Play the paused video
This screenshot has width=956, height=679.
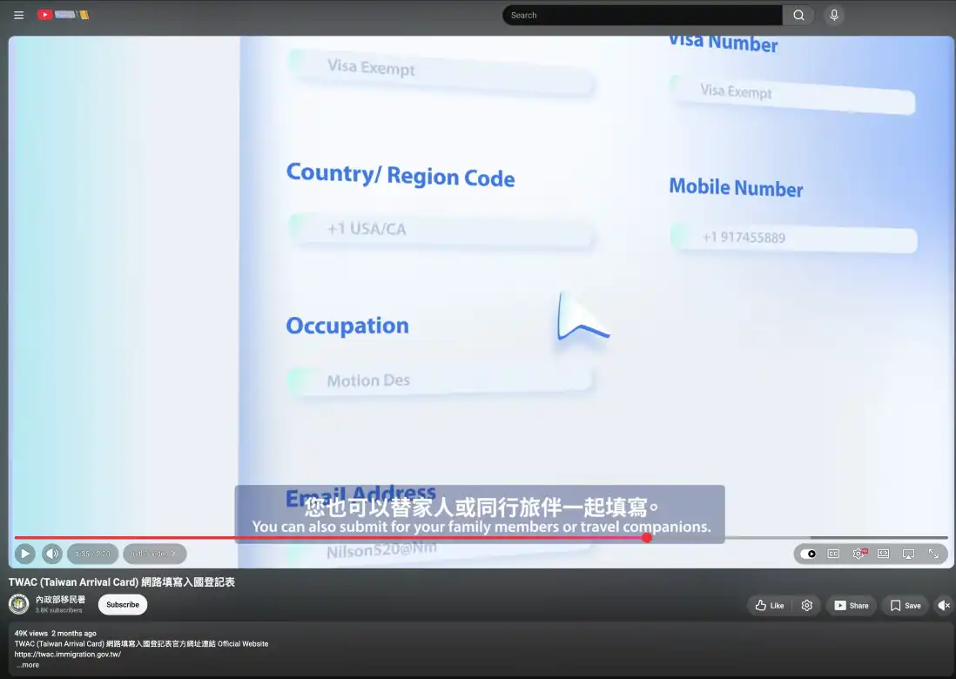coord(25,554)
